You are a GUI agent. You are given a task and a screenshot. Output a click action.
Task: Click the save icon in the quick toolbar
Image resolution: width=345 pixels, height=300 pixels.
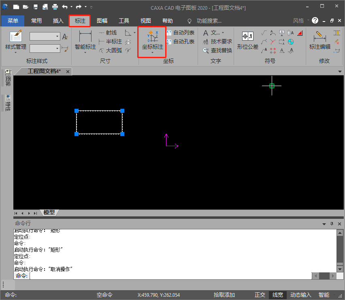click(x=35, y=7)
